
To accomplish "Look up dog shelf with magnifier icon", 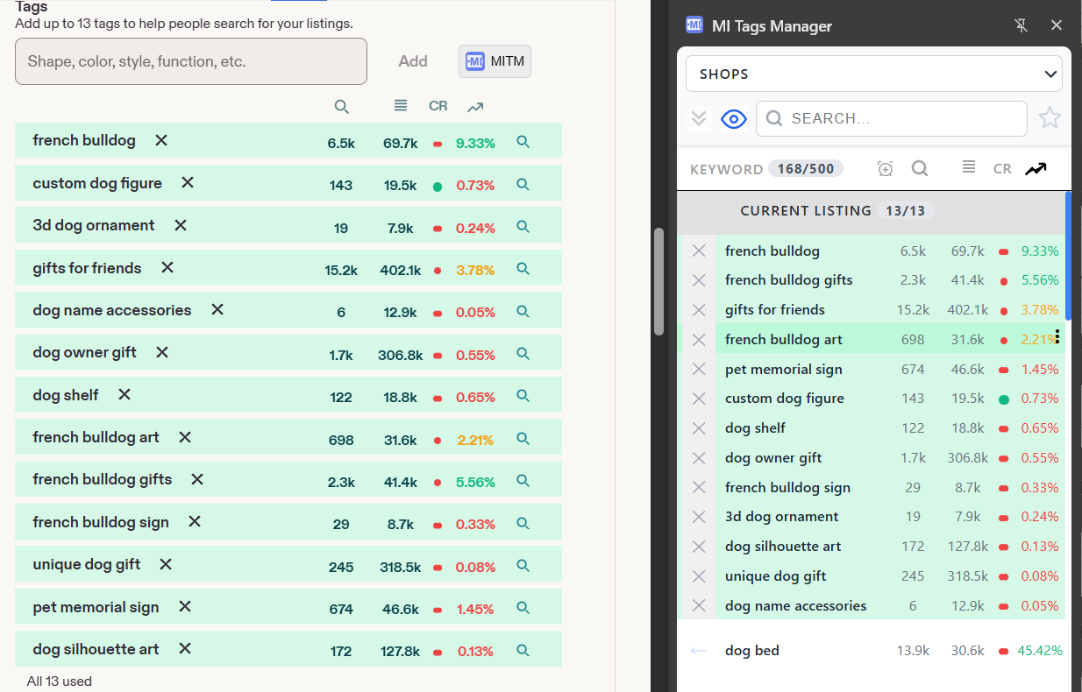I will pos(523,396).
